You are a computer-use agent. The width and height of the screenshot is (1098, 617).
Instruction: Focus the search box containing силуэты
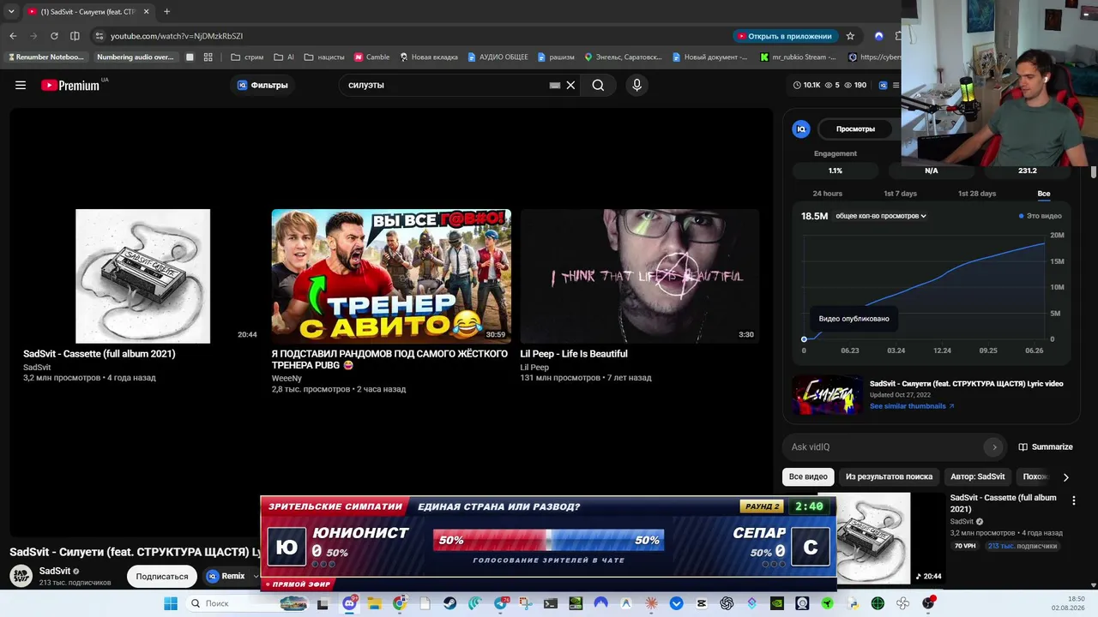tap(446, 85)
